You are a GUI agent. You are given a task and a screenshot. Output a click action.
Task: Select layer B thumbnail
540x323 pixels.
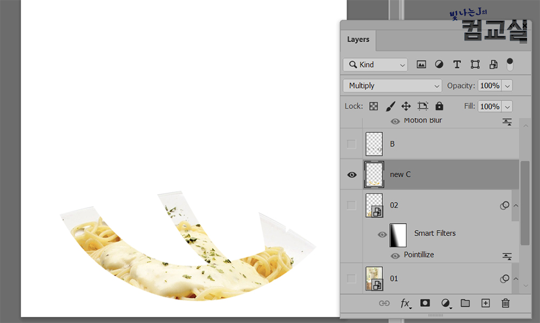pos(374,144)
